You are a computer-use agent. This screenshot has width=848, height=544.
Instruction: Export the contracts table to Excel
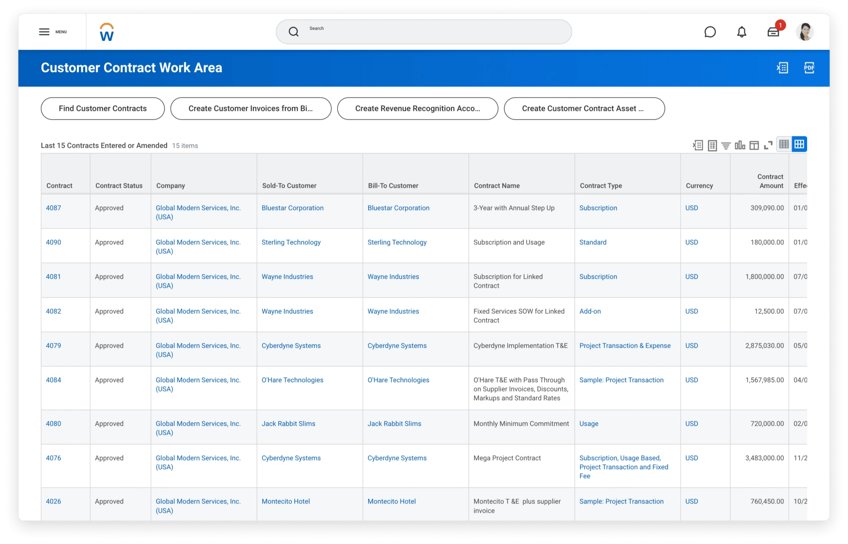[697, 144]
